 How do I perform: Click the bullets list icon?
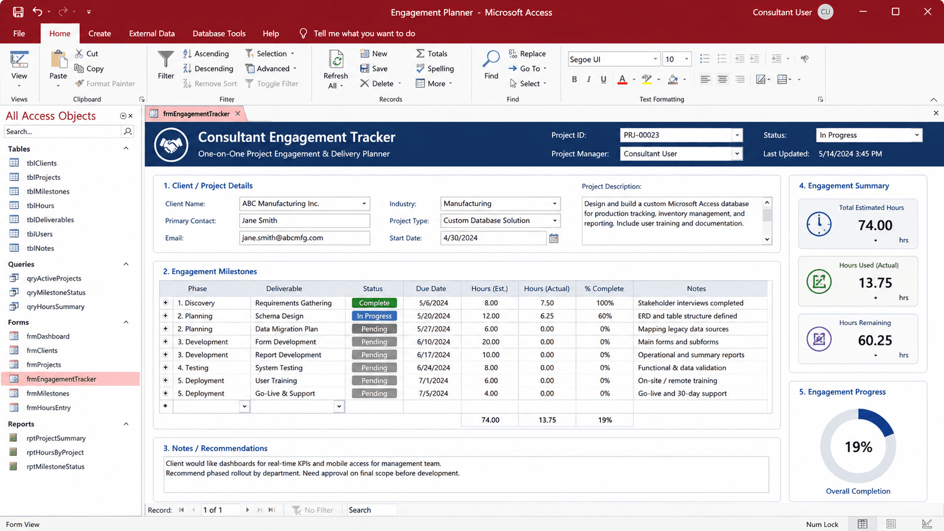(705, 59)
